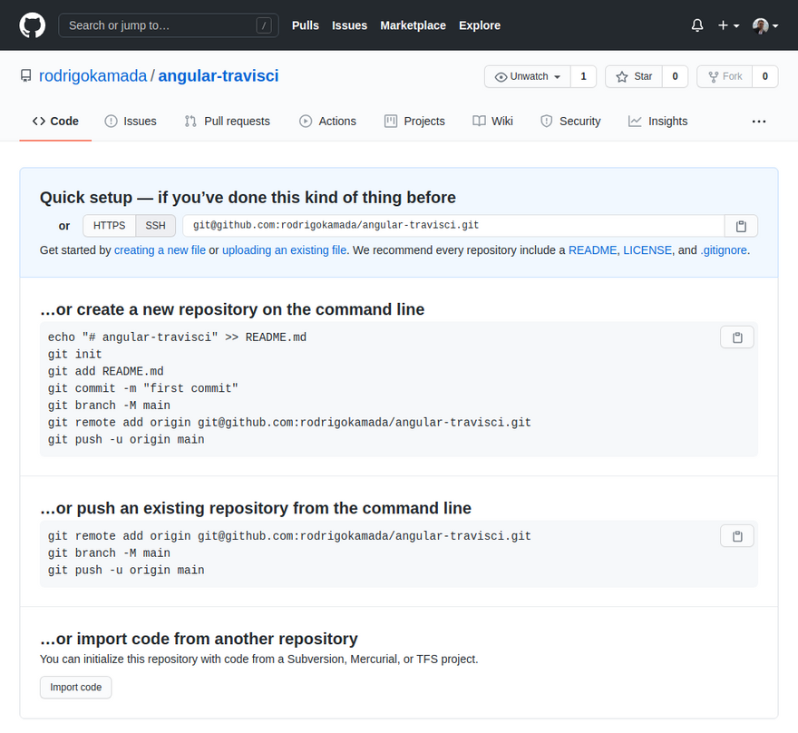This screenshot has height=733, width=798.
Task: Click the 'git add README.md' line
Action: coord(106,371)
